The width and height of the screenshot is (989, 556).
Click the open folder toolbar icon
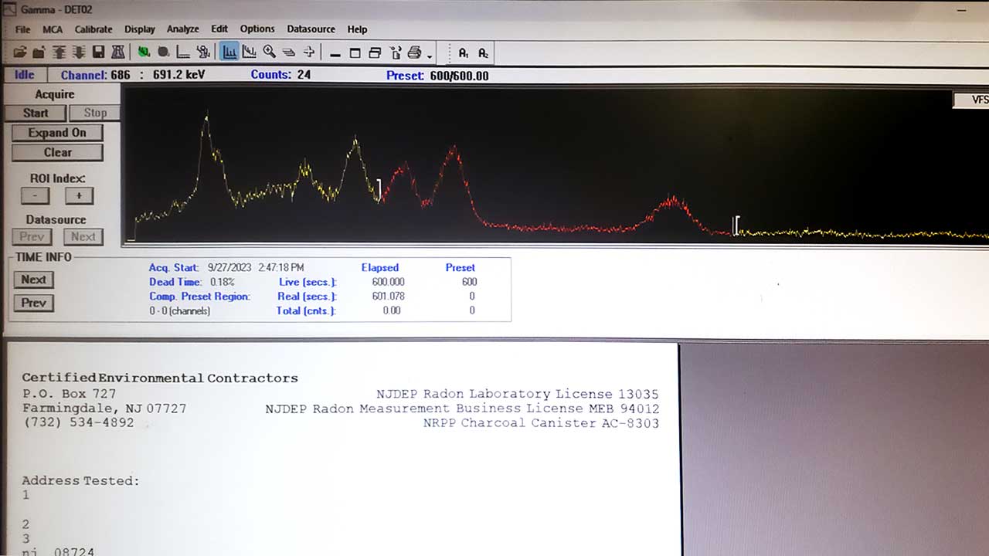click(x=19, y=53)
